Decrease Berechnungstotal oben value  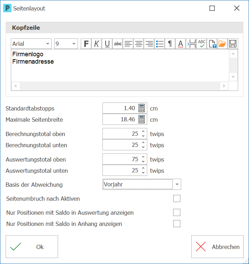pyautogui.click(x=143, y=136)
